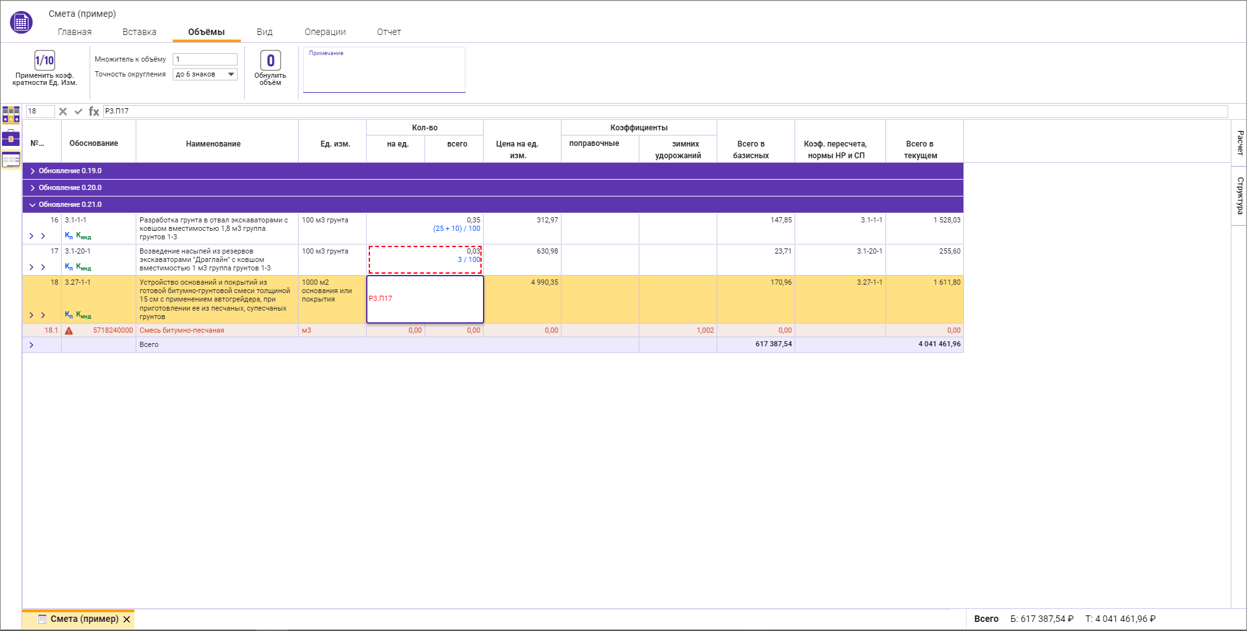This screenshot has height=631, width=1247.
Task: Click the red warning triangle in row 18.1
Action: [x=69, y=331]
